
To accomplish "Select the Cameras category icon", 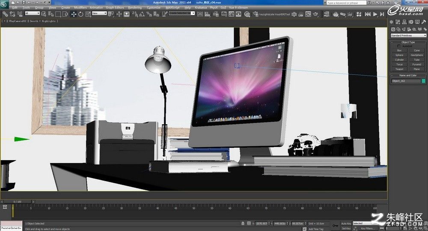I will coord(409,29).
